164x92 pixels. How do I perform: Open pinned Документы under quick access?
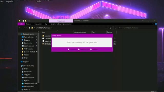pos(28,43)
